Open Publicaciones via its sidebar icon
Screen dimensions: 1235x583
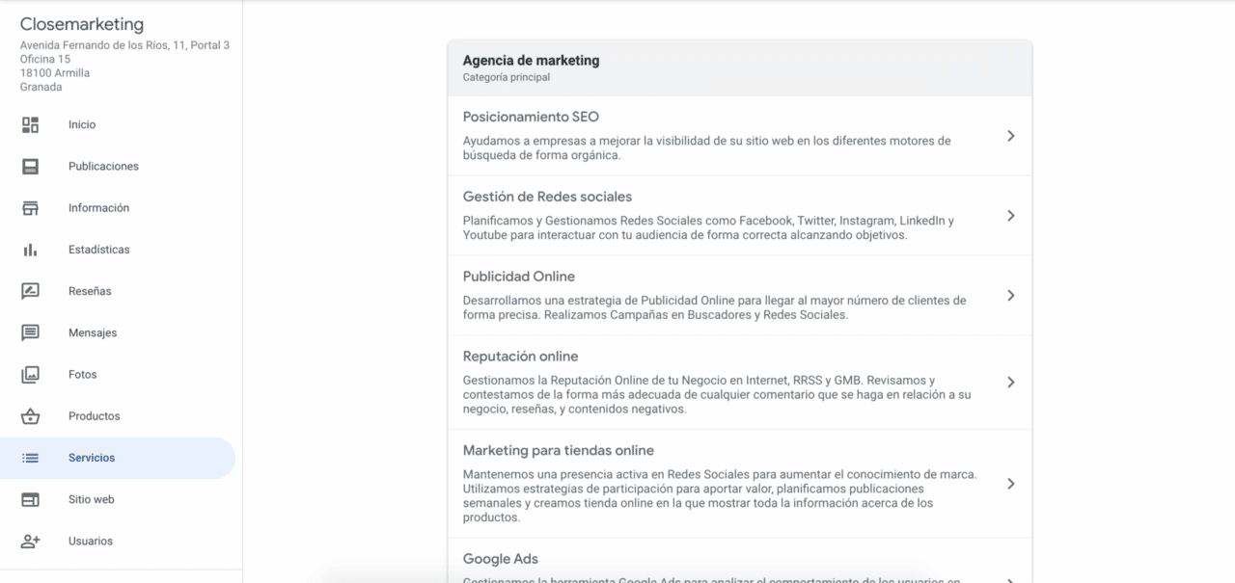[x=29, y=166]
